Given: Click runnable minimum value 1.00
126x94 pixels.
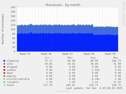Looking at the screenshot, I should (72, 82).
